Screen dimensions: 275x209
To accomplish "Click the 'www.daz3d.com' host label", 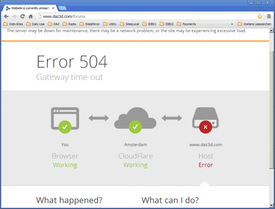I will pos(205,145).
